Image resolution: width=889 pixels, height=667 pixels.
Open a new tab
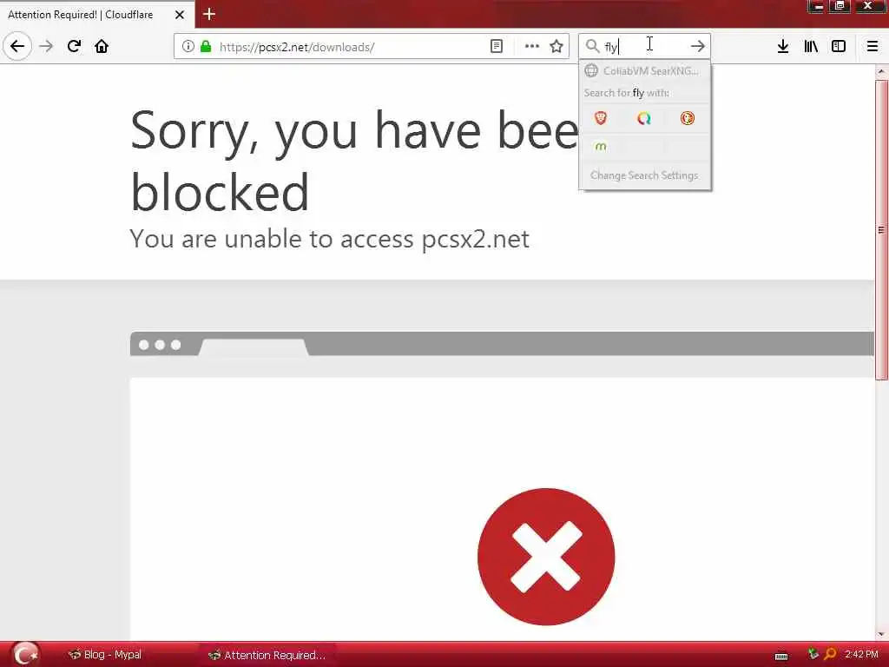[209, 14]
